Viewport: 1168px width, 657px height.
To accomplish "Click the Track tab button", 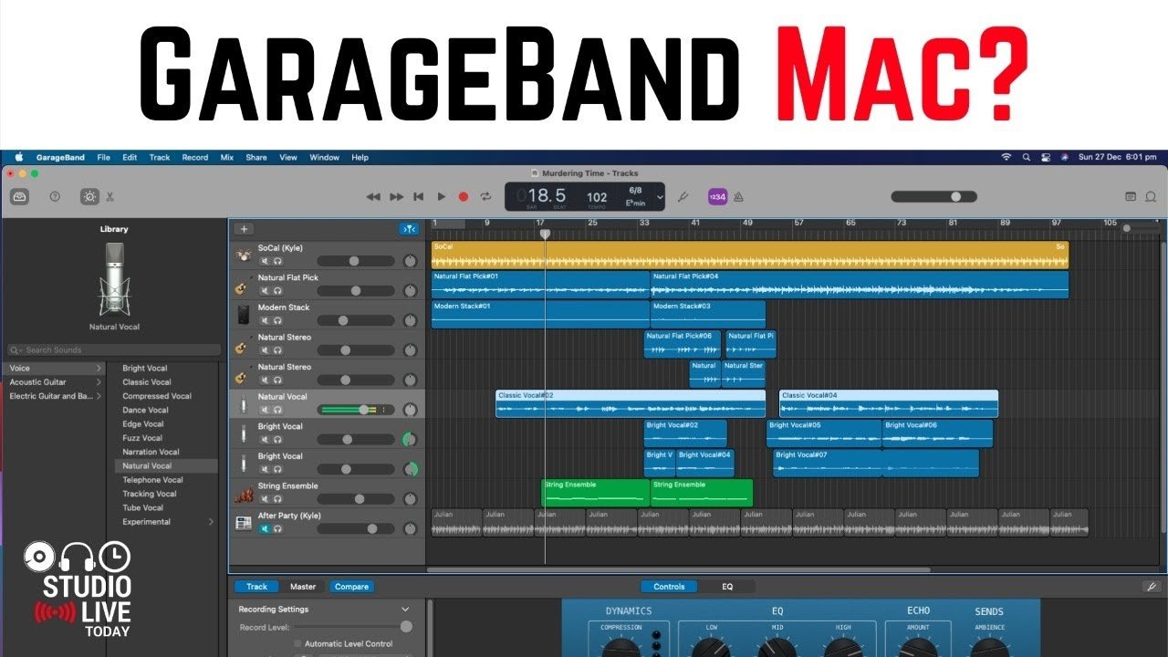I will (x=257, y=587).
